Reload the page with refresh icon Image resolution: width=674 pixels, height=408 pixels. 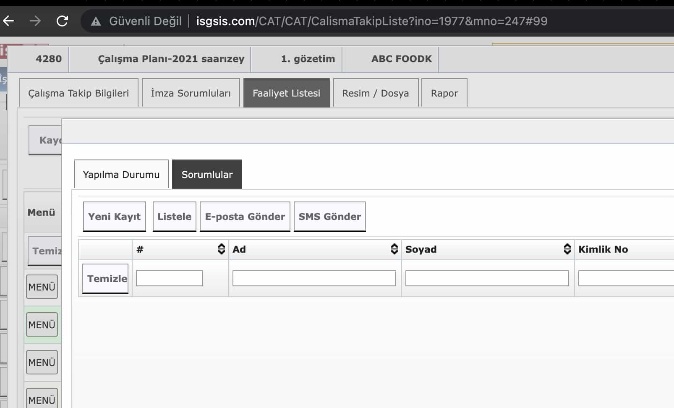pyautogui.click(x=62, y=21)
